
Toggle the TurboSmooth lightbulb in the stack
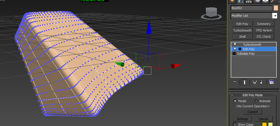235,45
